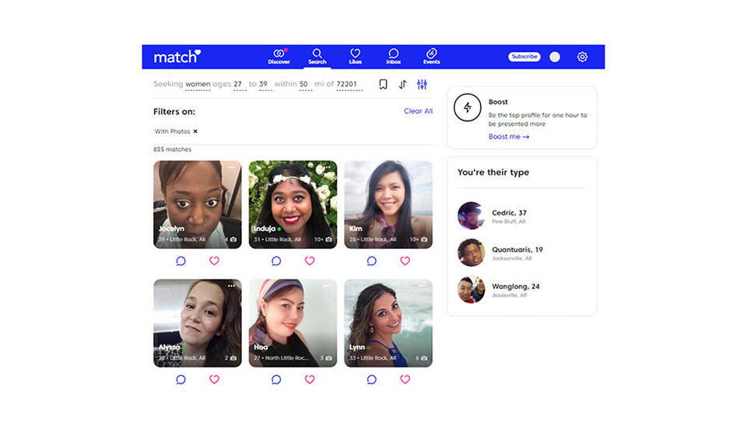Open three-dot menu on Alyssa's card
Image resolution: width=747 pixels, height=436 pixels.
pos(231,286)
